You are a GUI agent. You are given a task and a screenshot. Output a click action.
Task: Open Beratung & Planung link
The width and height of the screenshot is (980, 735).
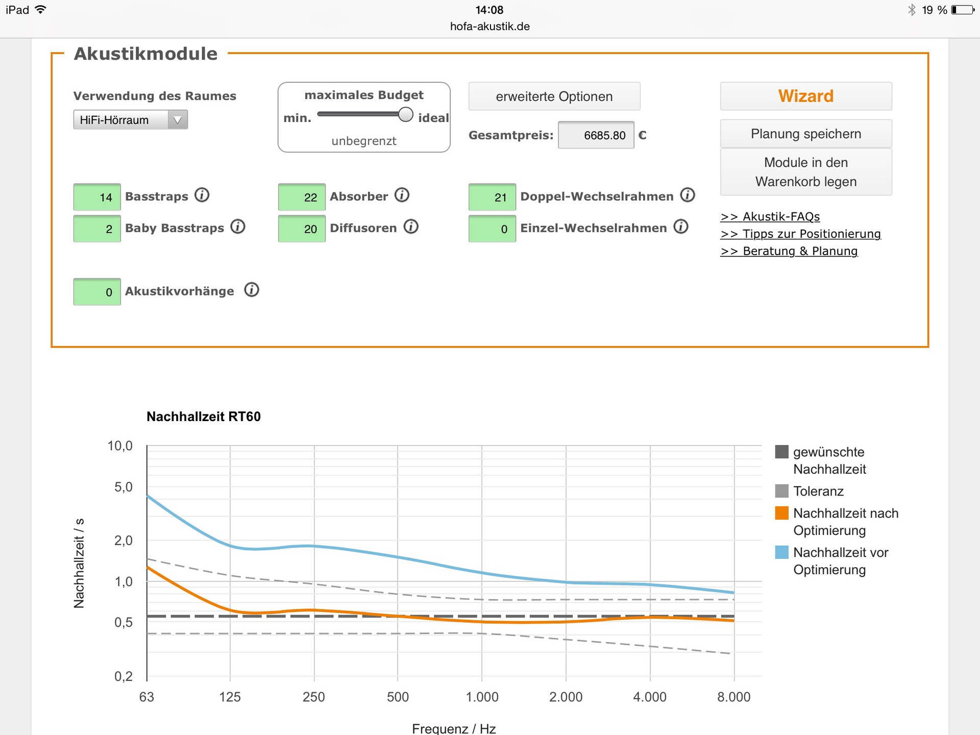(789, 251)
